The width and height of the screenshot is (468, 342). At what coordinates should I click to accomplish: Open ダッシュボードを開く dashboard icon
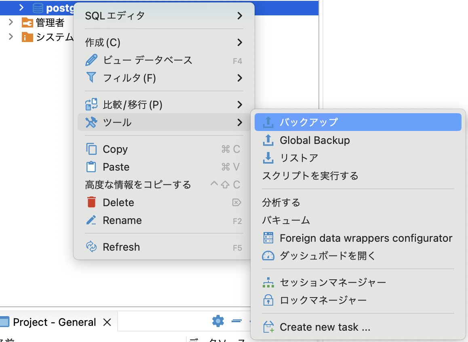pyautogui.click(x=268, y=256)
